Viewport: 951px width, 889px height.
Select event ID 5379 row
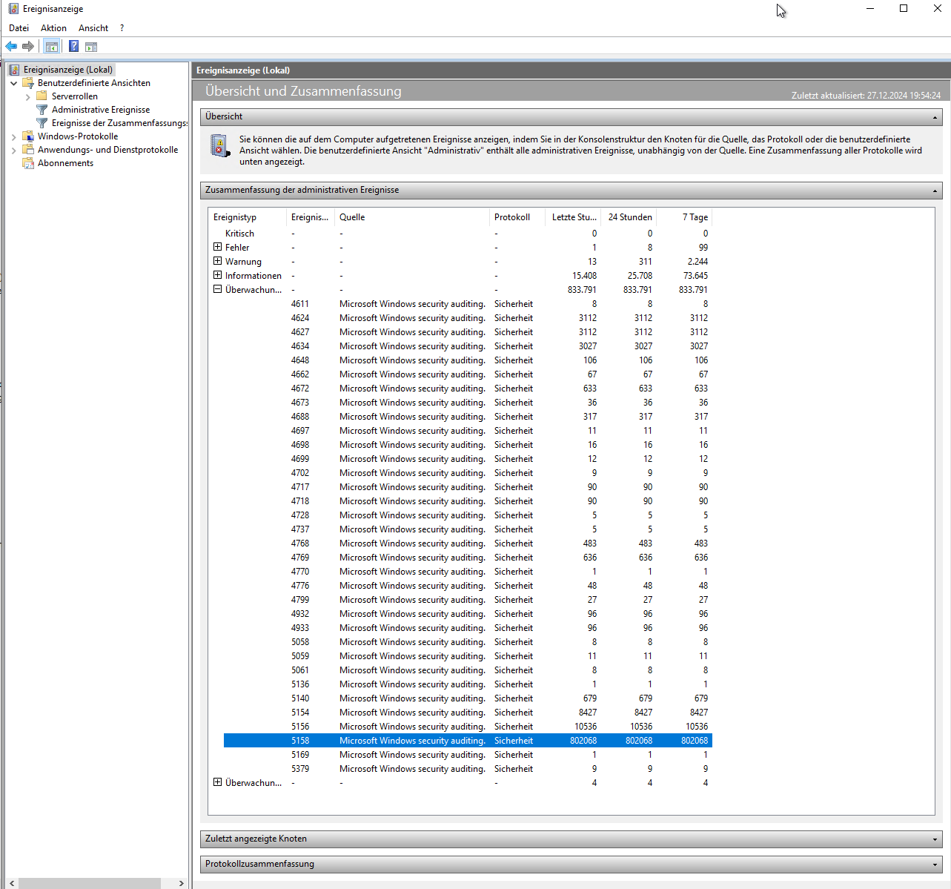(x=468, y=768)
